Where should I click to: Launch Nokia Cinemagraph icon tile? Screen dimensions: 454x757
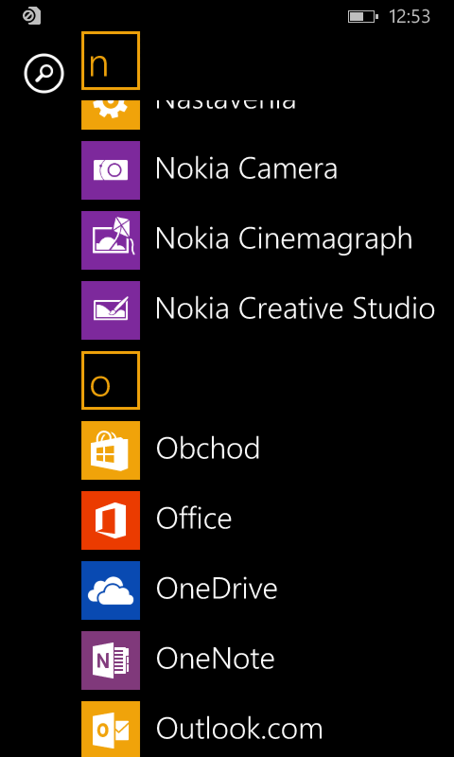pos(111,240)
